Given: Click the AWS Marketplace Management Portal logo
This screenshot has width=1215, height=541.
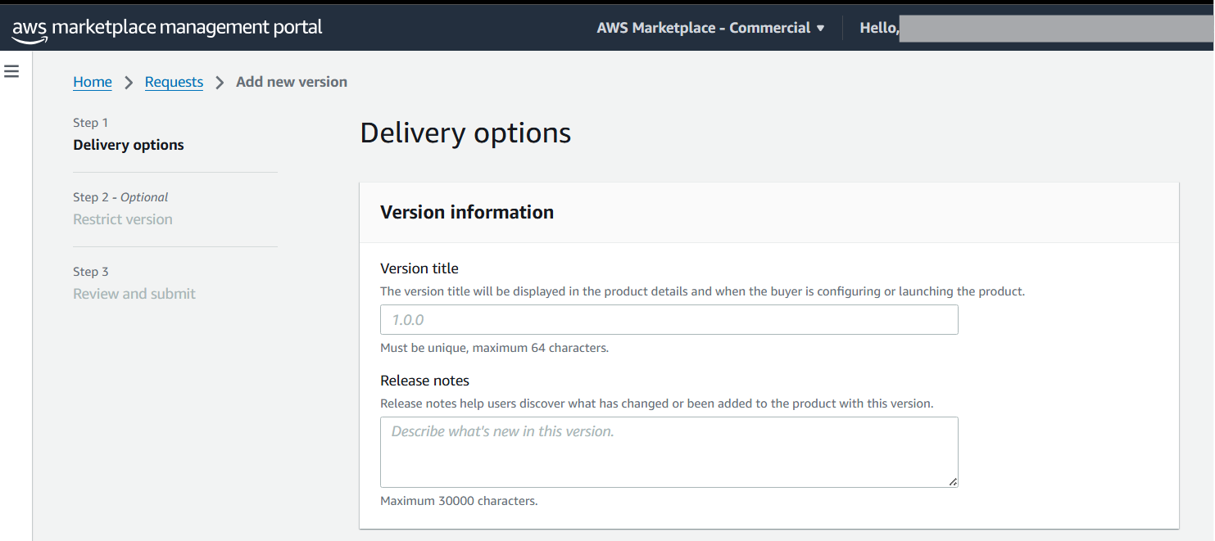Looking at the screenshot, I should [x=167, y=29].
